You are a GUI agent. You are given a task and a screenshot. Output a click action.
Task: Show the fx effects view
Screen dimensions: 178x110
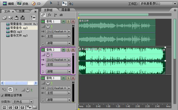pyautogui.click(x=49, y=15)
